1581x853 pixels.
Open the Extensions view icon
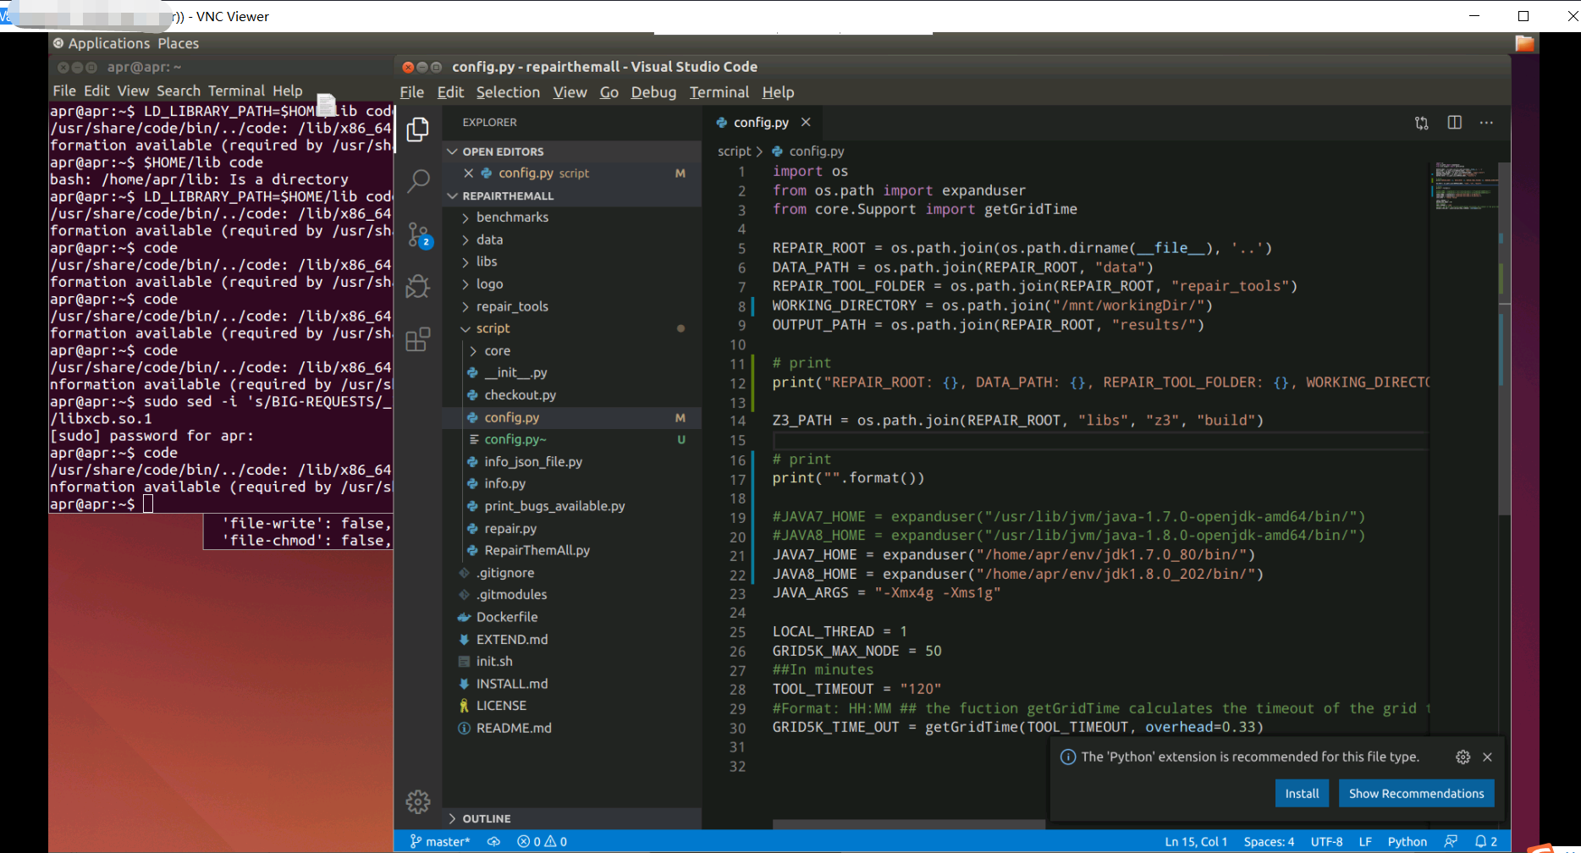click(417, 338)
